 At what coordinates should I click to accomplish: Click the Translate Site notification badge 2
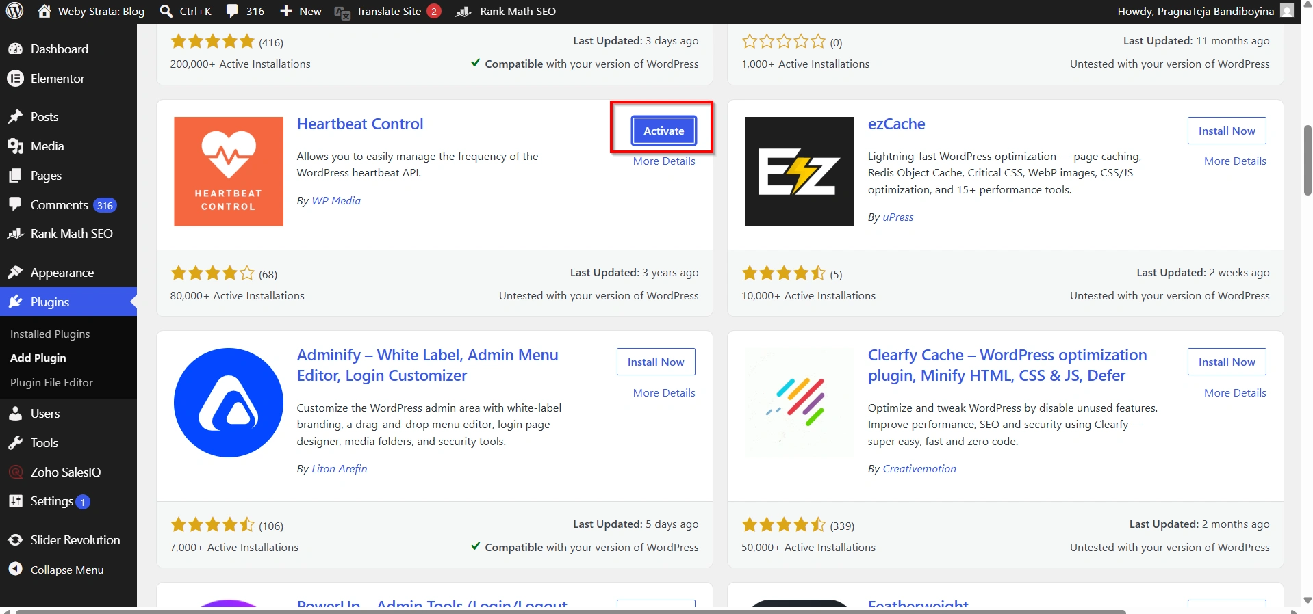pyautogui.click(x=434, y=11)
